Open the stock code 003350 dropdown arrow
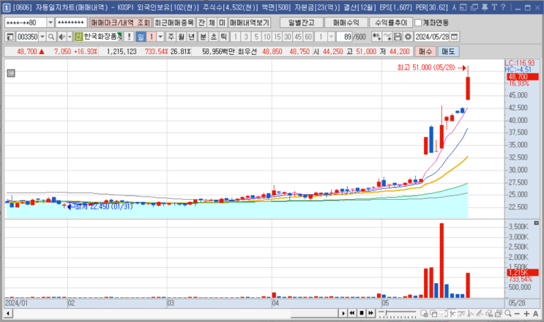544x322 pixels. click(42, 37)
